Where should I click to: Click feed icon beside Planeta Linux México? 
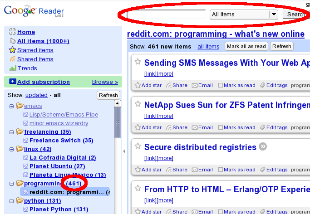25,175
